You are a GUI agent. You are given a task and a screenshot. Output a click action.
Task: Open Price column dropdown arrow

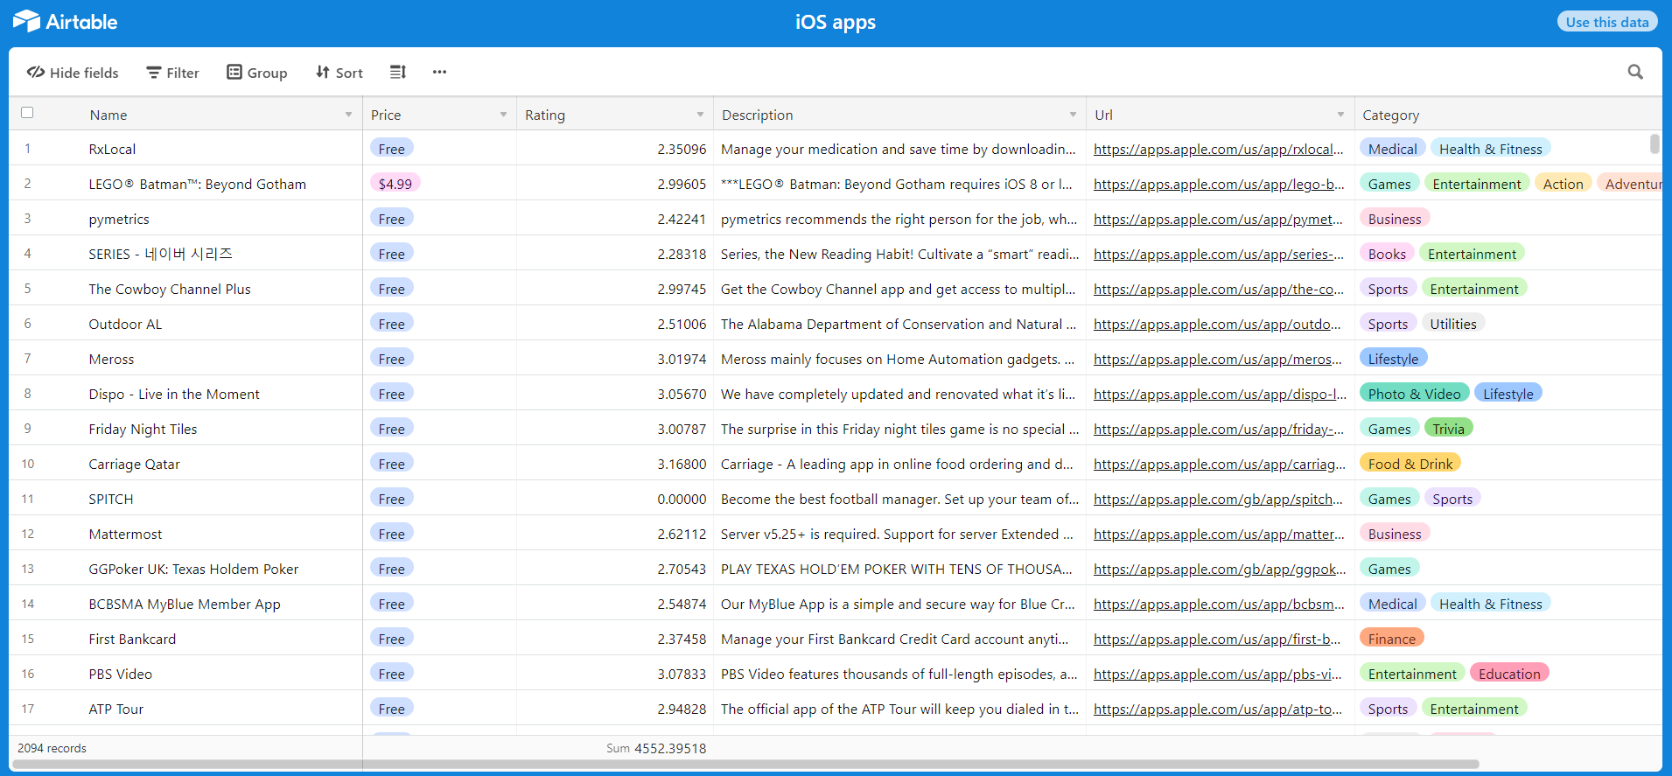coord(503,115)
